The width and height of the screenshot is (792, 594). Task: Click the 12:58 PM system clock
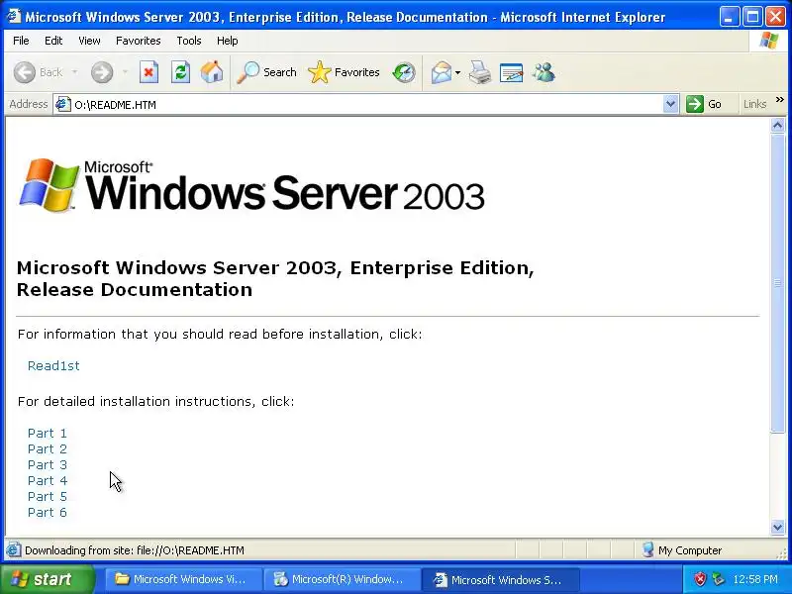tap(755, 579)
